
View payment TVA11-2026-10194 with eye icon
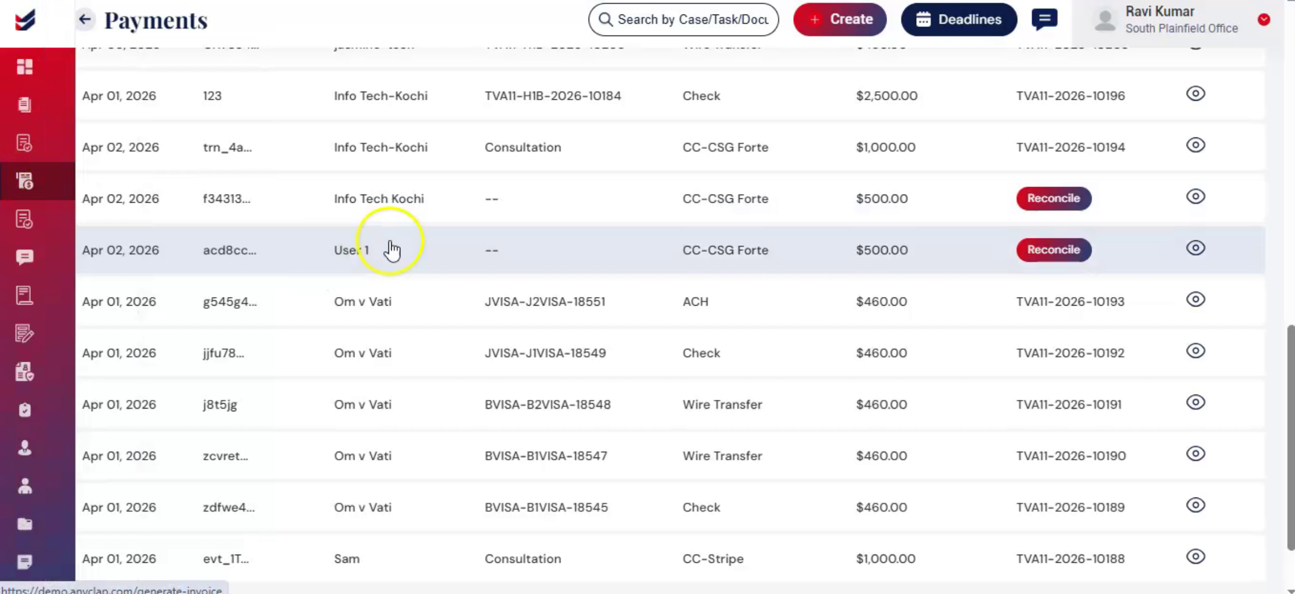tap(1195, 145)
